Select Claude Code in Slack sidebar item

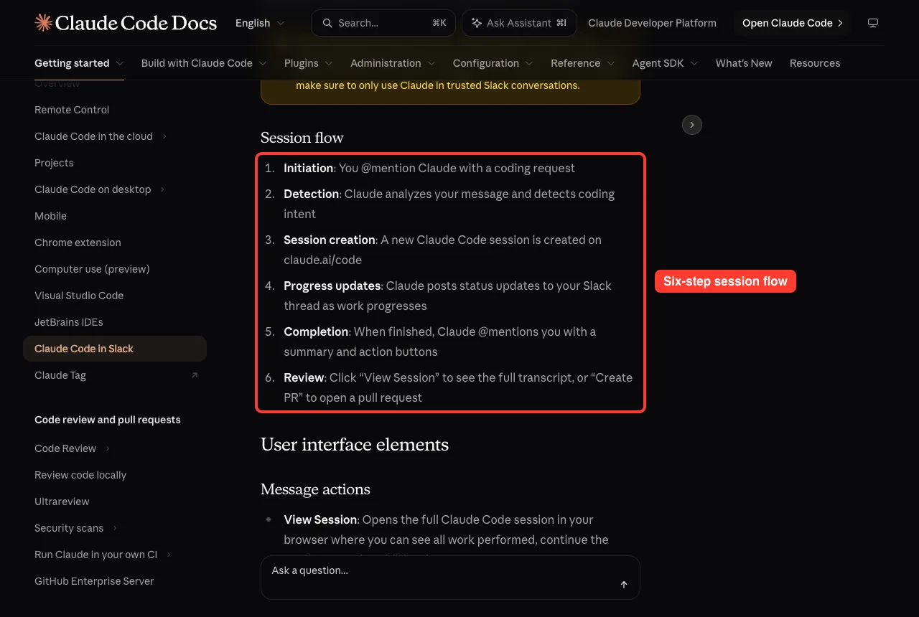point(115,349)
